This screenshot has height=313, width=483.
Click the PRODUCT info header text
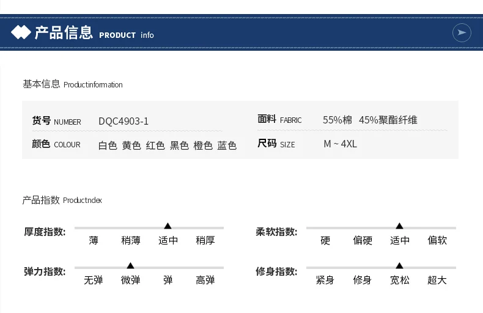pyautogui.click(x=127, y=35)
